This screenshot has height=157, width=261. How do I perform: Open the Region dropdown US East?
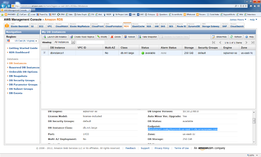point(22,41)
